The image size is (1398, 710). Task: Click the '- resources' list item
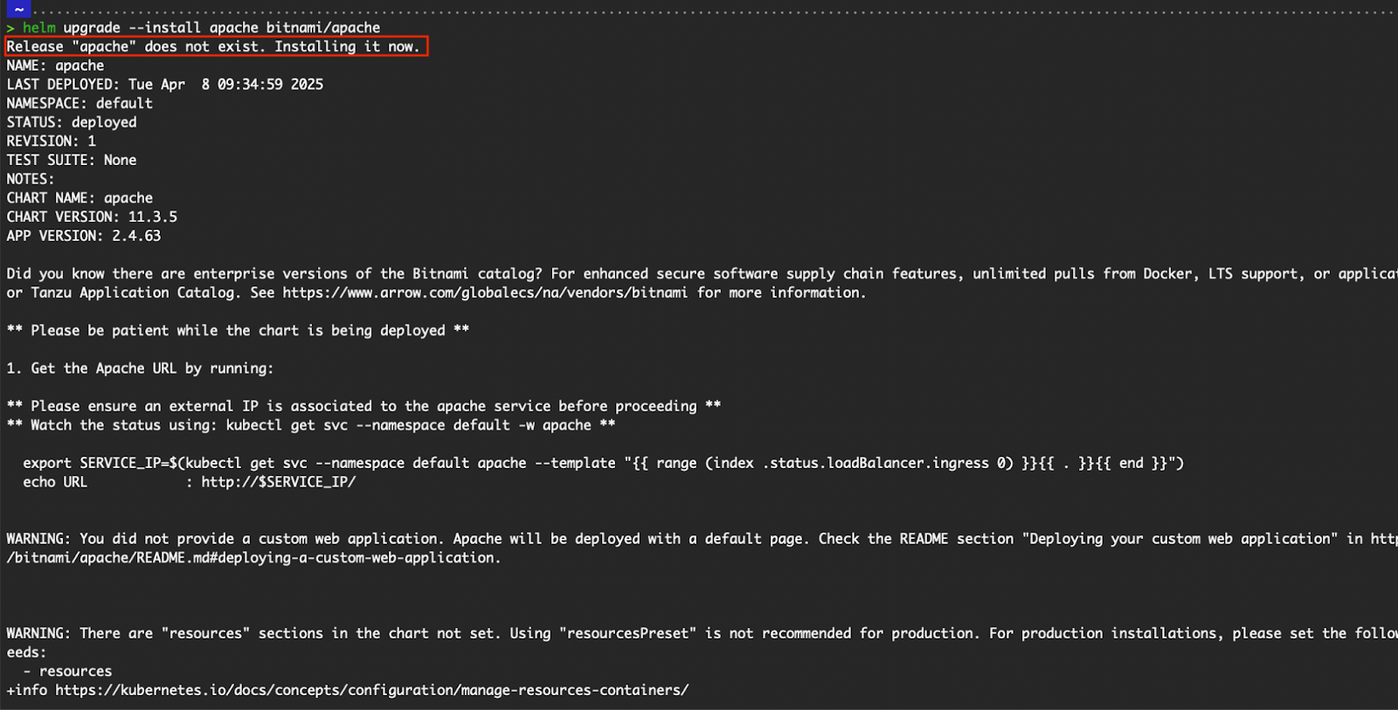[67, 672]
